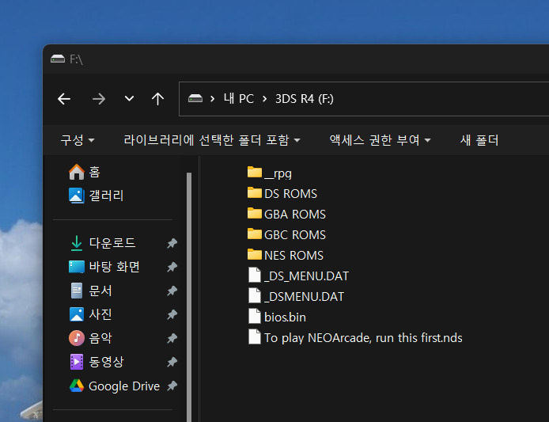Open 사진 quick access folder
The height and width of the screenshot is (422, 549).
coord(90,314)
